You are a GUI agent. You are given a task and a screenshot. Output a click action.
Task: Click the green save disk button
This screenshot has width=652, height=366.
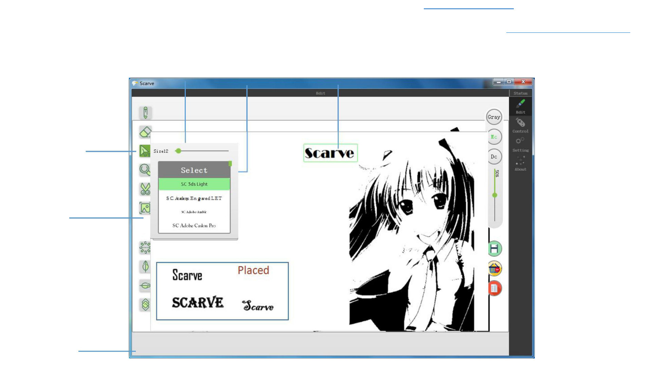[494, 249]
